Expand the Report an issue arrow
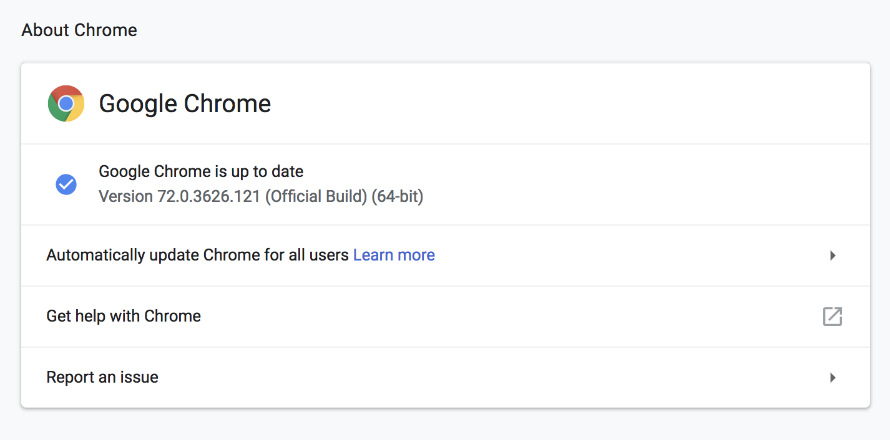Viewport: 890px width, 440px height. (x=833, y=378)
